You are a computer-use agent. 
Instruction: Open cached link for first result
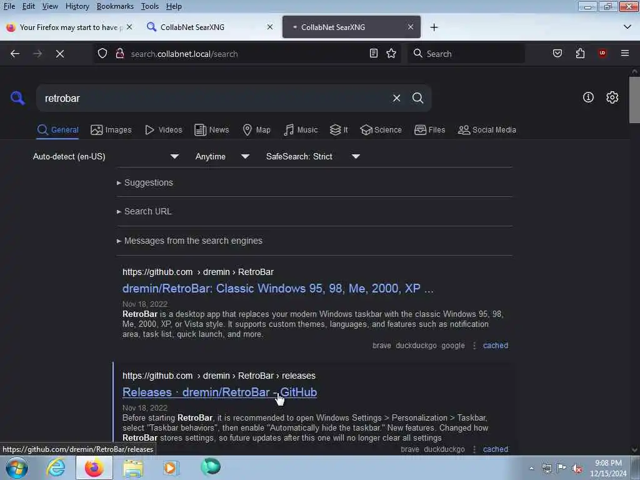click(496, 345)
